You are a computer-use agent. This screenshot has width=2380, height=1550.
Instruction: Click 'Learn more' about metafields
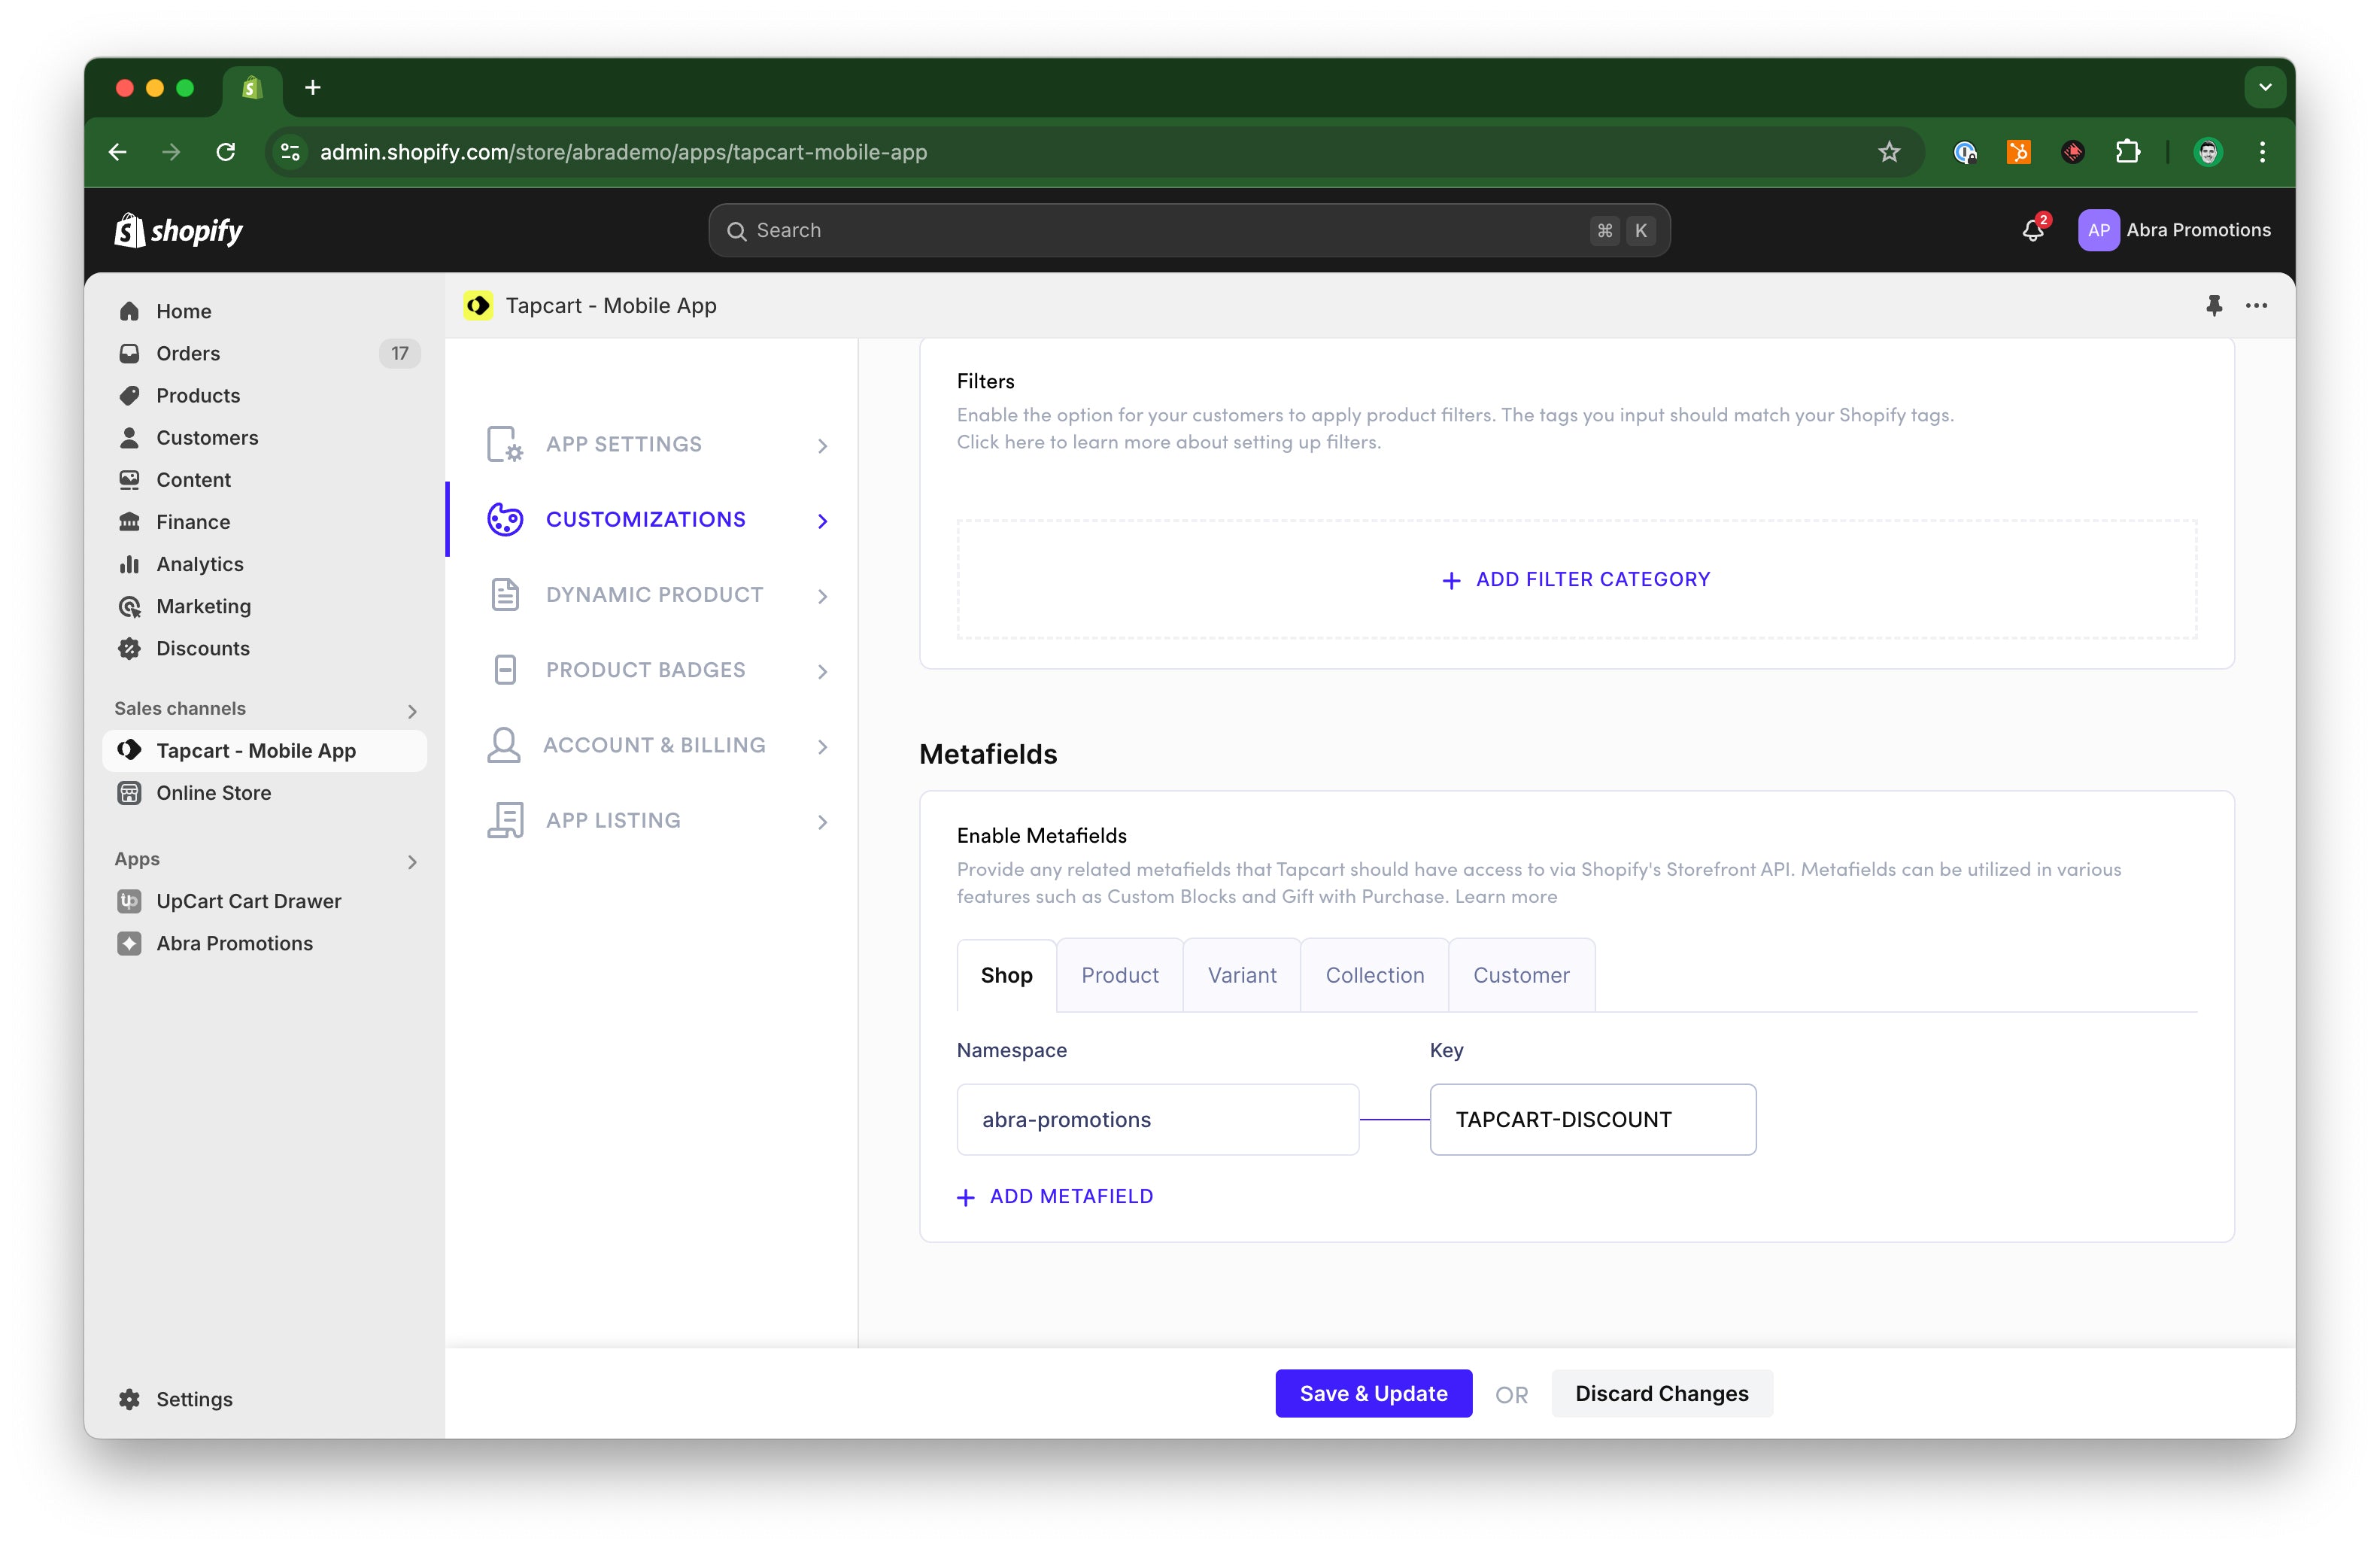[1506, 896]
